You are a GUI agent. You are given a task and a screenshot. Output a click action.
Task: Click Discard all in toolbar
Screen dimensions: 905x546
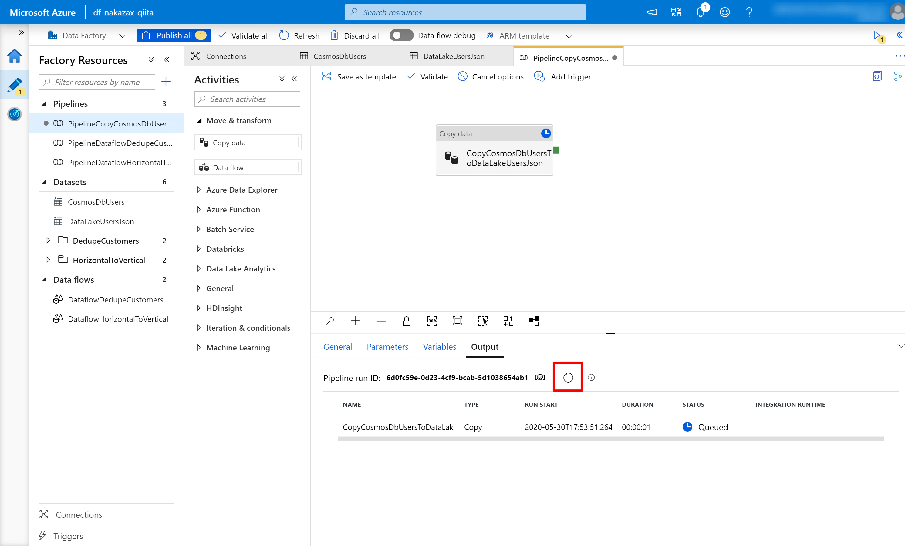coord(355,35)
